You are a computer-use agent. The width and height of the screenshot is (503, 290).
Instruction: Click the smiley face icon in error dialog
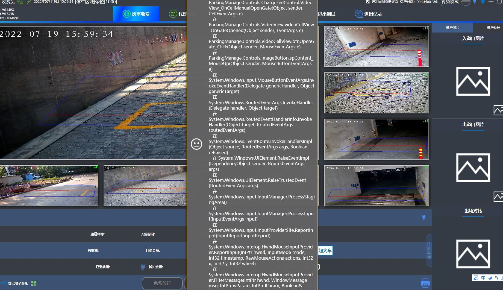tap(196, 144)
